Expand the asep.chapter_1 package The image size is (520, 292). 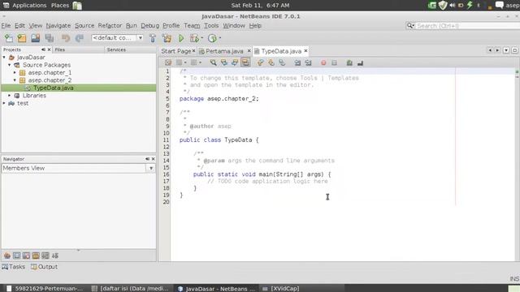point(15,72)
